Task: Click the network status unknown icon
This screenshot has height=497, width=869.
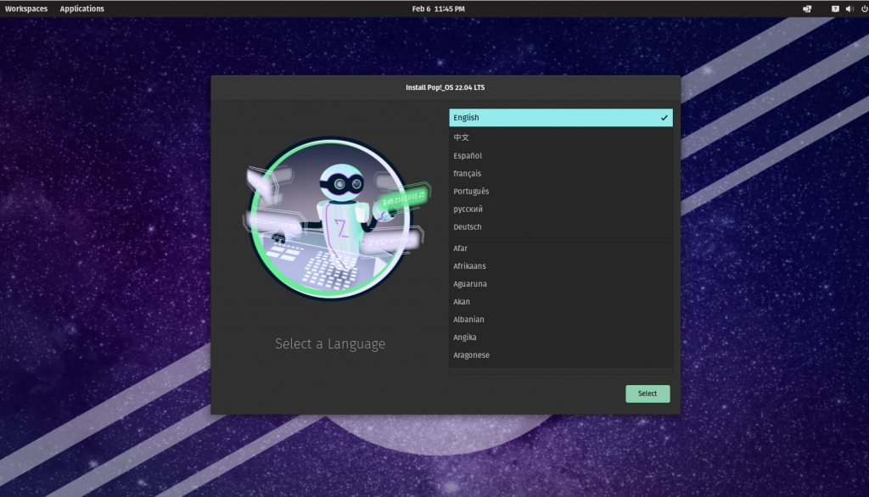Action: pyautogui.click(x=835, y=8)
